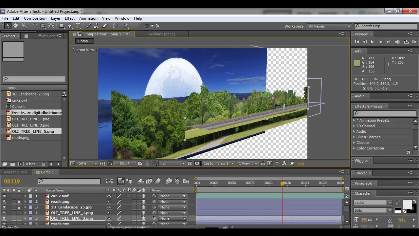419x236 pixels.
Task: Click the white text fill color swatch
Action: tap(407, 204)
